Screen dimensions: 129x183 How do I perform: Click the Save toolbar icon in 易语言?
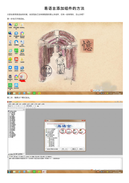[x=12, y=106]
